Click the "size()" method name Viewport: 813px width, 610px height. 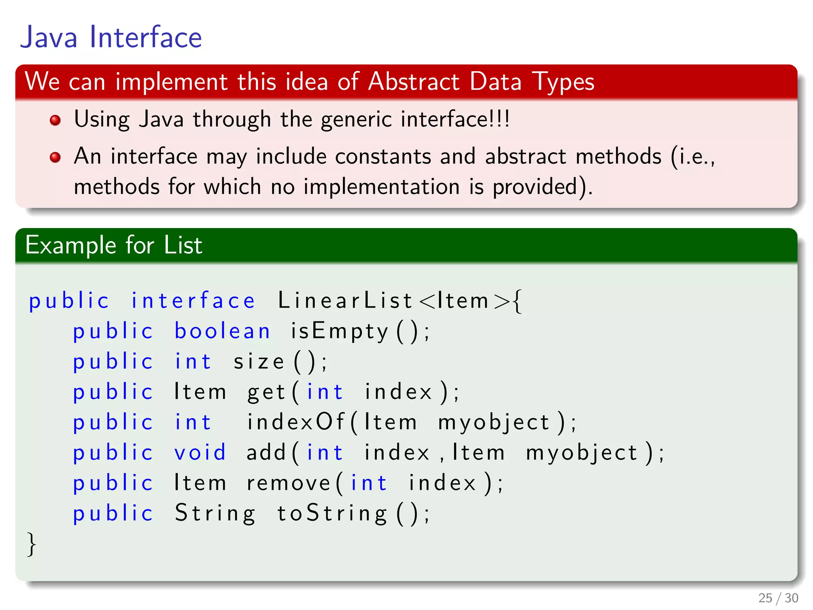(x=280, y=362)
